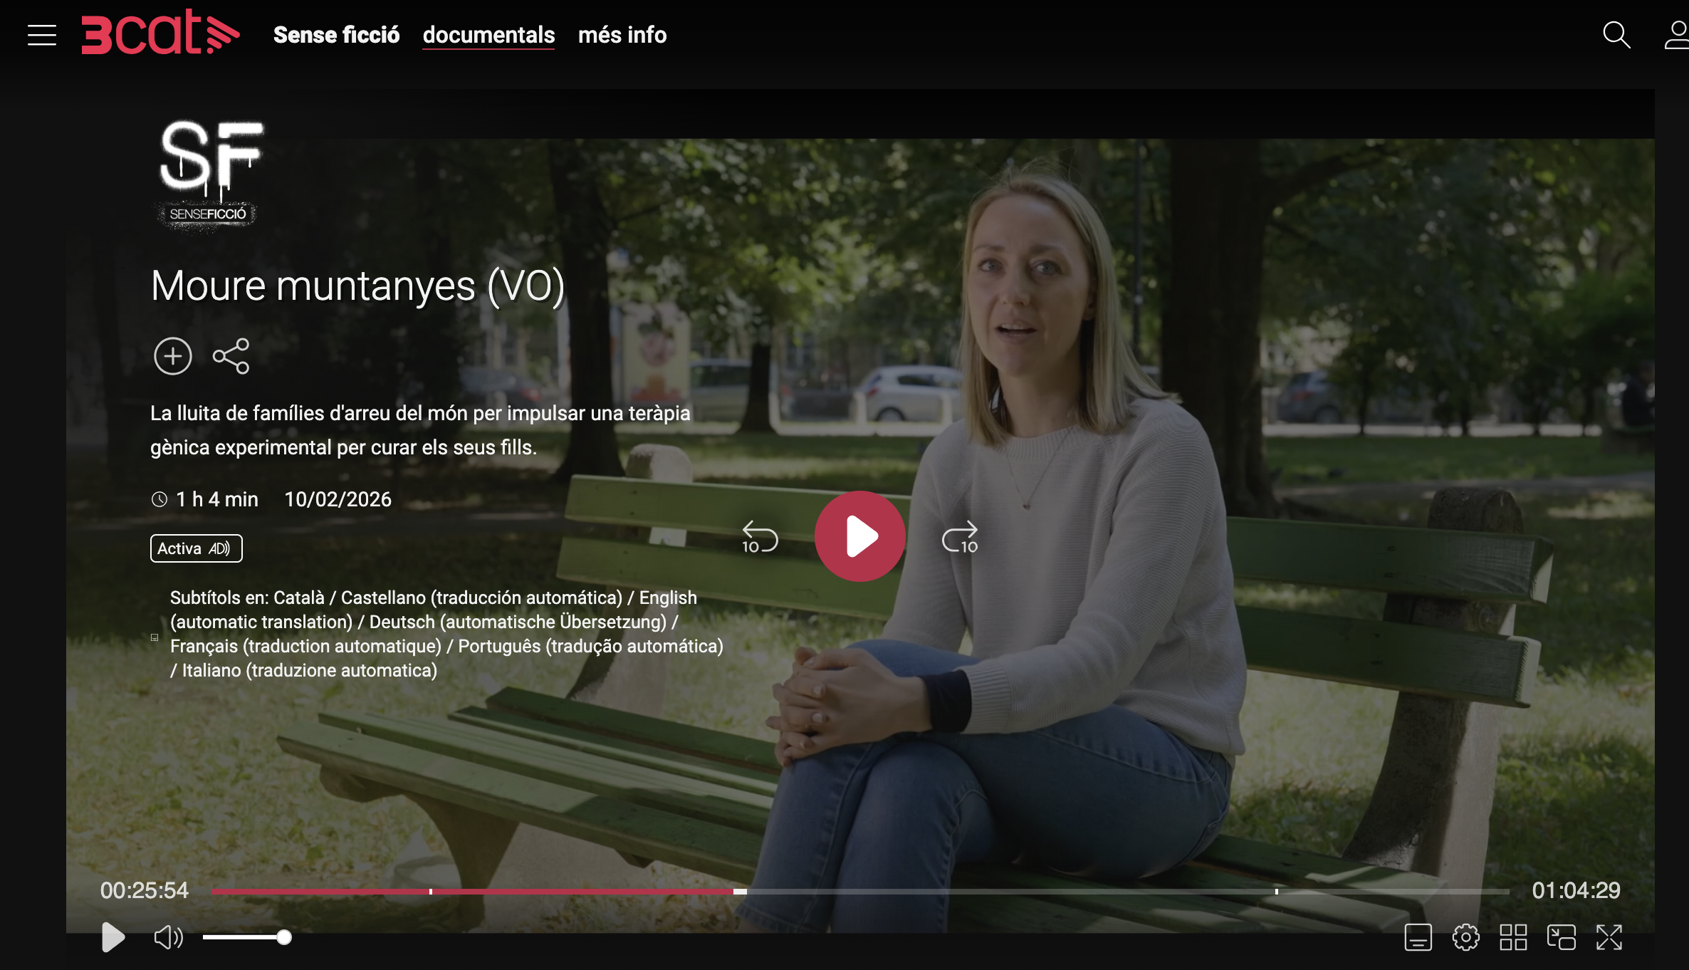
Task: Open the grid view icon
Action: (1513, 937)
